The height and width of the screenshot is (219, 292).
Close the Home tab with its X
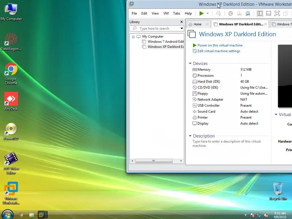[x=207, y=24]
